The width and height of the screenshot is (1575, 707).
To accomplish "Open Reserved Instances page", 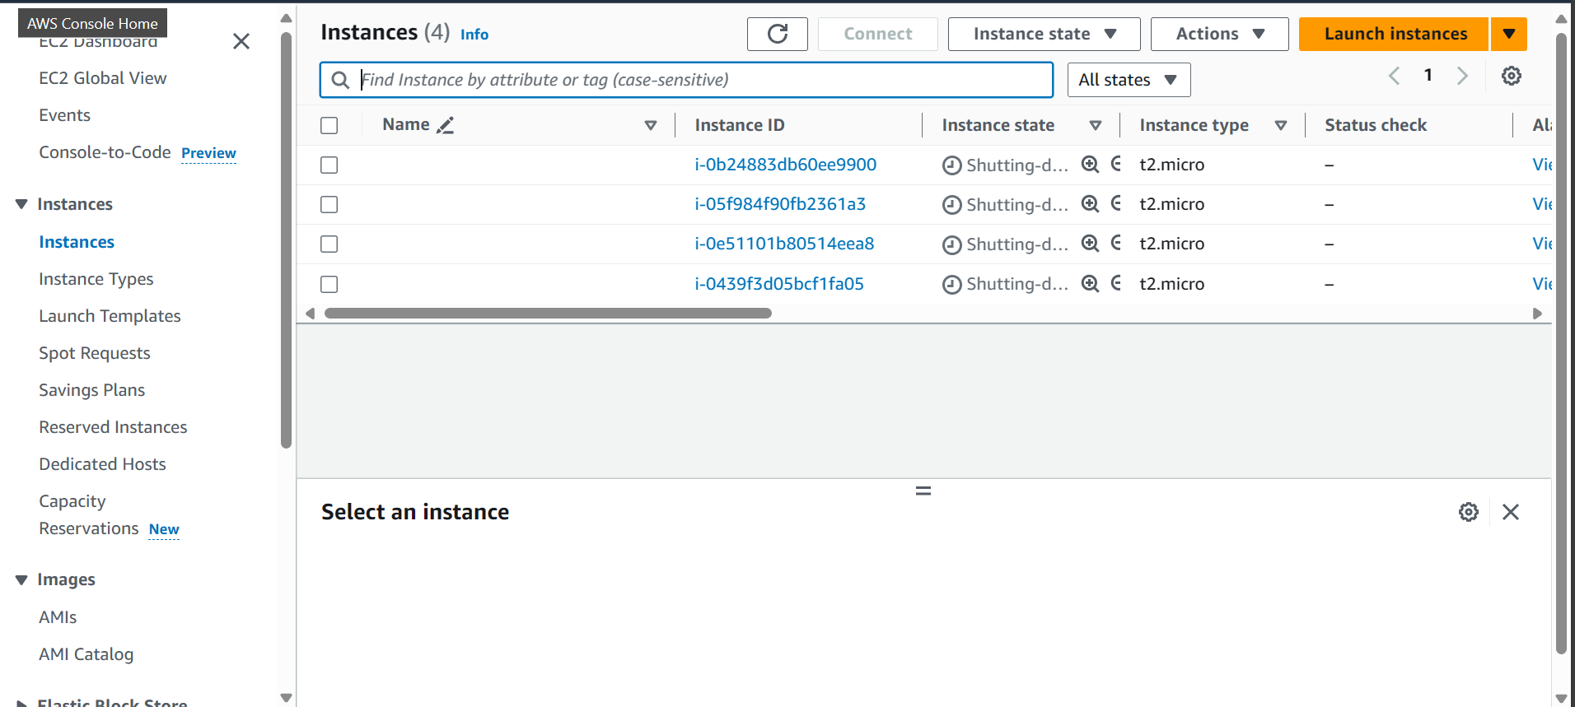I will point(113,427).
